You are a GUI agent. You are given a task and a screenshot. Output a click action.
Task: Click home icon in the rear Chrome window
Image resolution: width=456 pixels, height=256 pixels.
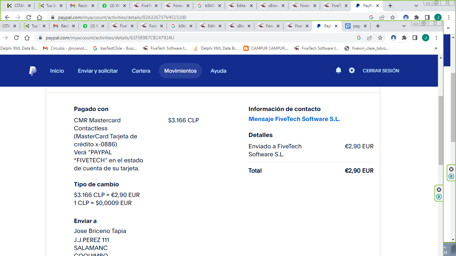(x=39, y=17)
